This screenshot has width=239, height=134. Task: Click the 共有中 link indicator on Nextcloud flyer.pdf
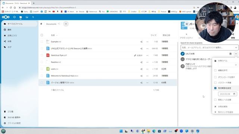138,55
